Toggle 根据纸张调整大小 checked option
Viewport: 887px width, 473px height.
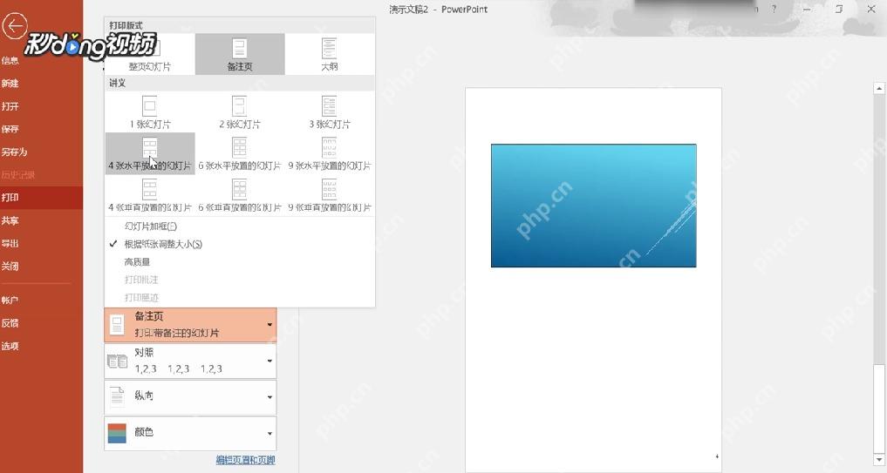pyautogui.click(x=240, y=244)
